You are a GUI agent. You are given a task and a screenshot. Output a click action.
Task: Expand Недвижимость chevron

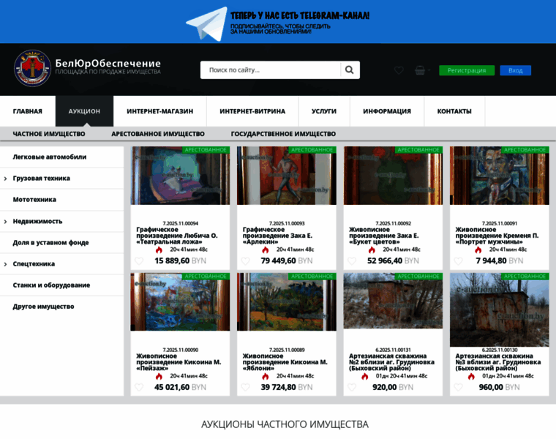pyautogui.click(x=5, y=222)
